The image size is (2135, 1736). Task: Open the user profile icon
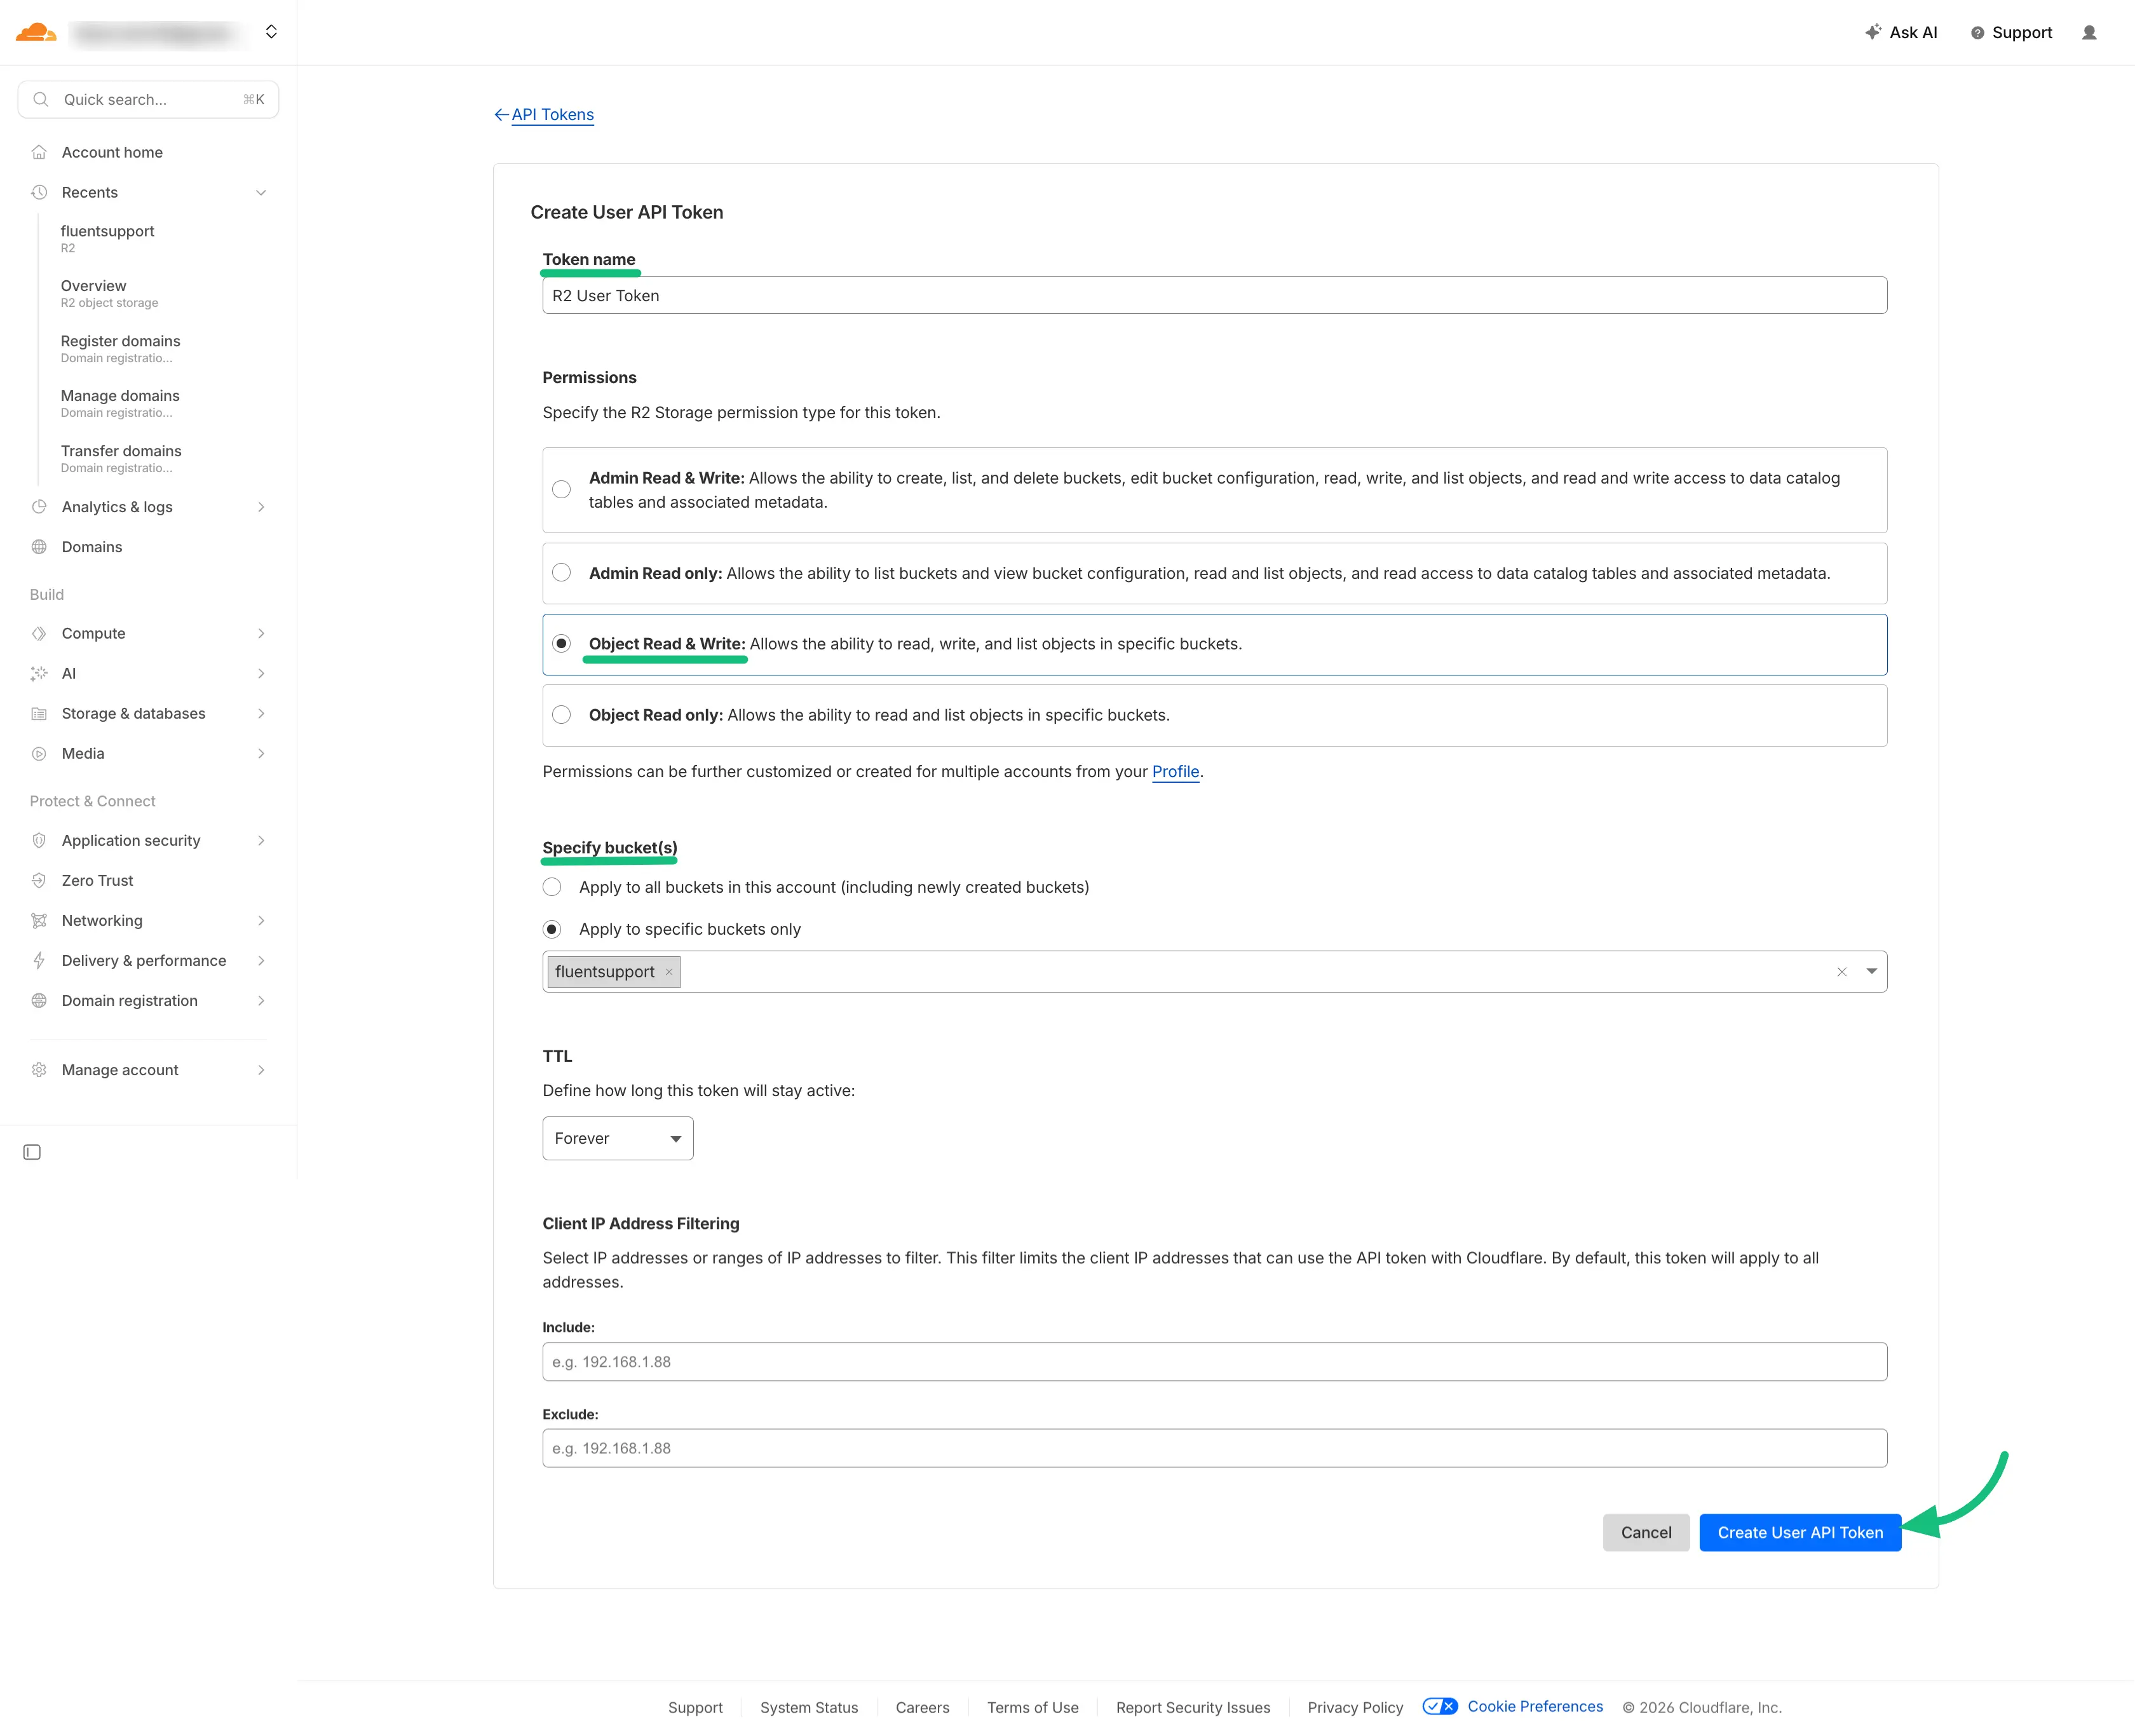tap(2089, 33)
